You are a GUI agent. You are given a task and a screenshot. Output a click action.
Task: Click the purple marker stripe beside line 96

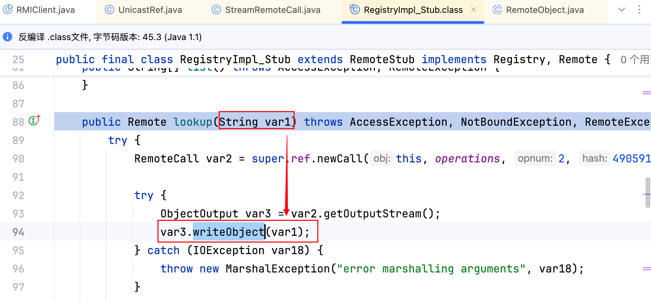(x=646, y=269)
